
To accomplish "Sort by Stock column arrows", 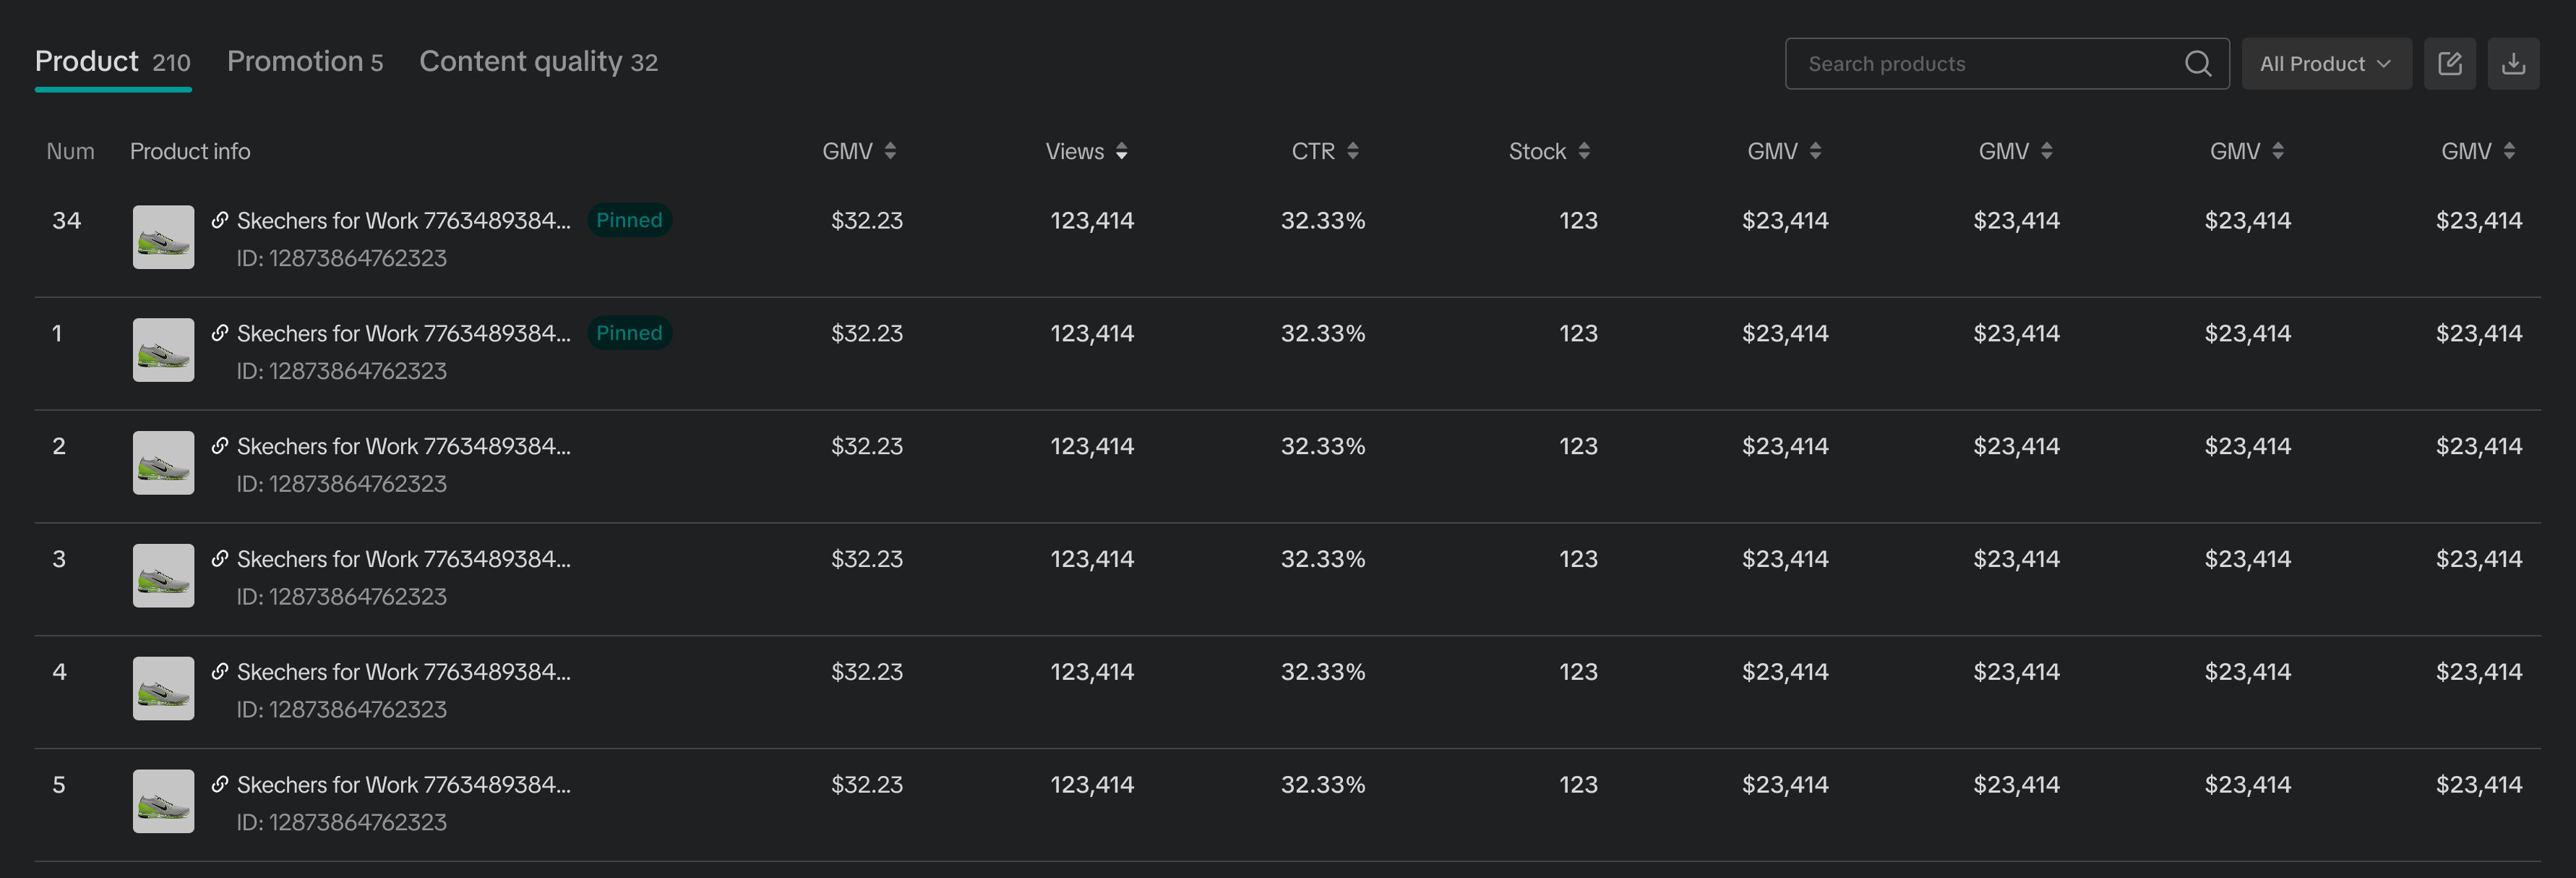I will tap(1583, 151).
